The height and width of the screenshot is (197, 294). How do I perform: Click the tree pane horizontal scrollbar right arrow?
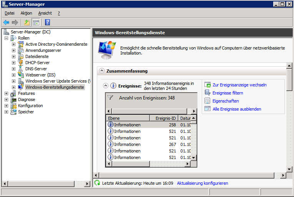(x=87, y=184)
